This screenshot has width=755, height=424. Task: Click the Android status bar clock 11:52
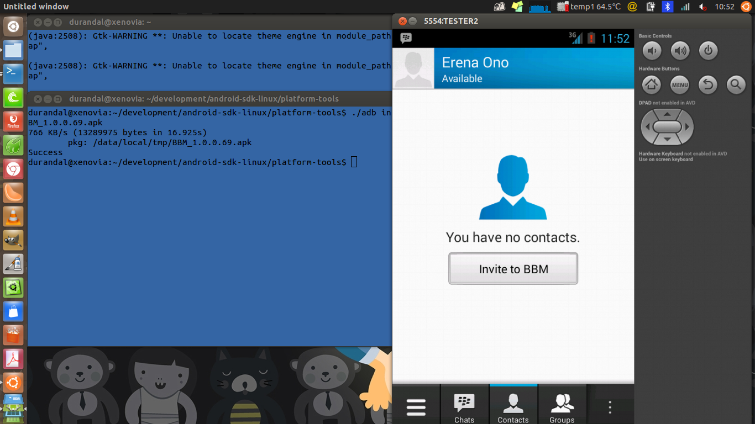[615, 39]
